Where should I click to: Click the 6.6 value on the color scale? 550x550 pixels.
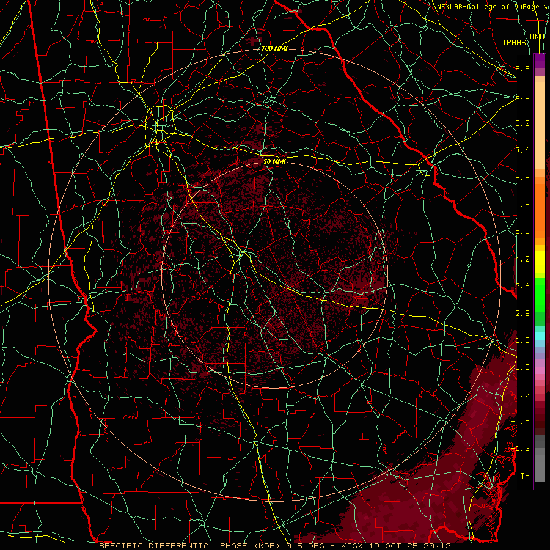click(x=522, y=177)
